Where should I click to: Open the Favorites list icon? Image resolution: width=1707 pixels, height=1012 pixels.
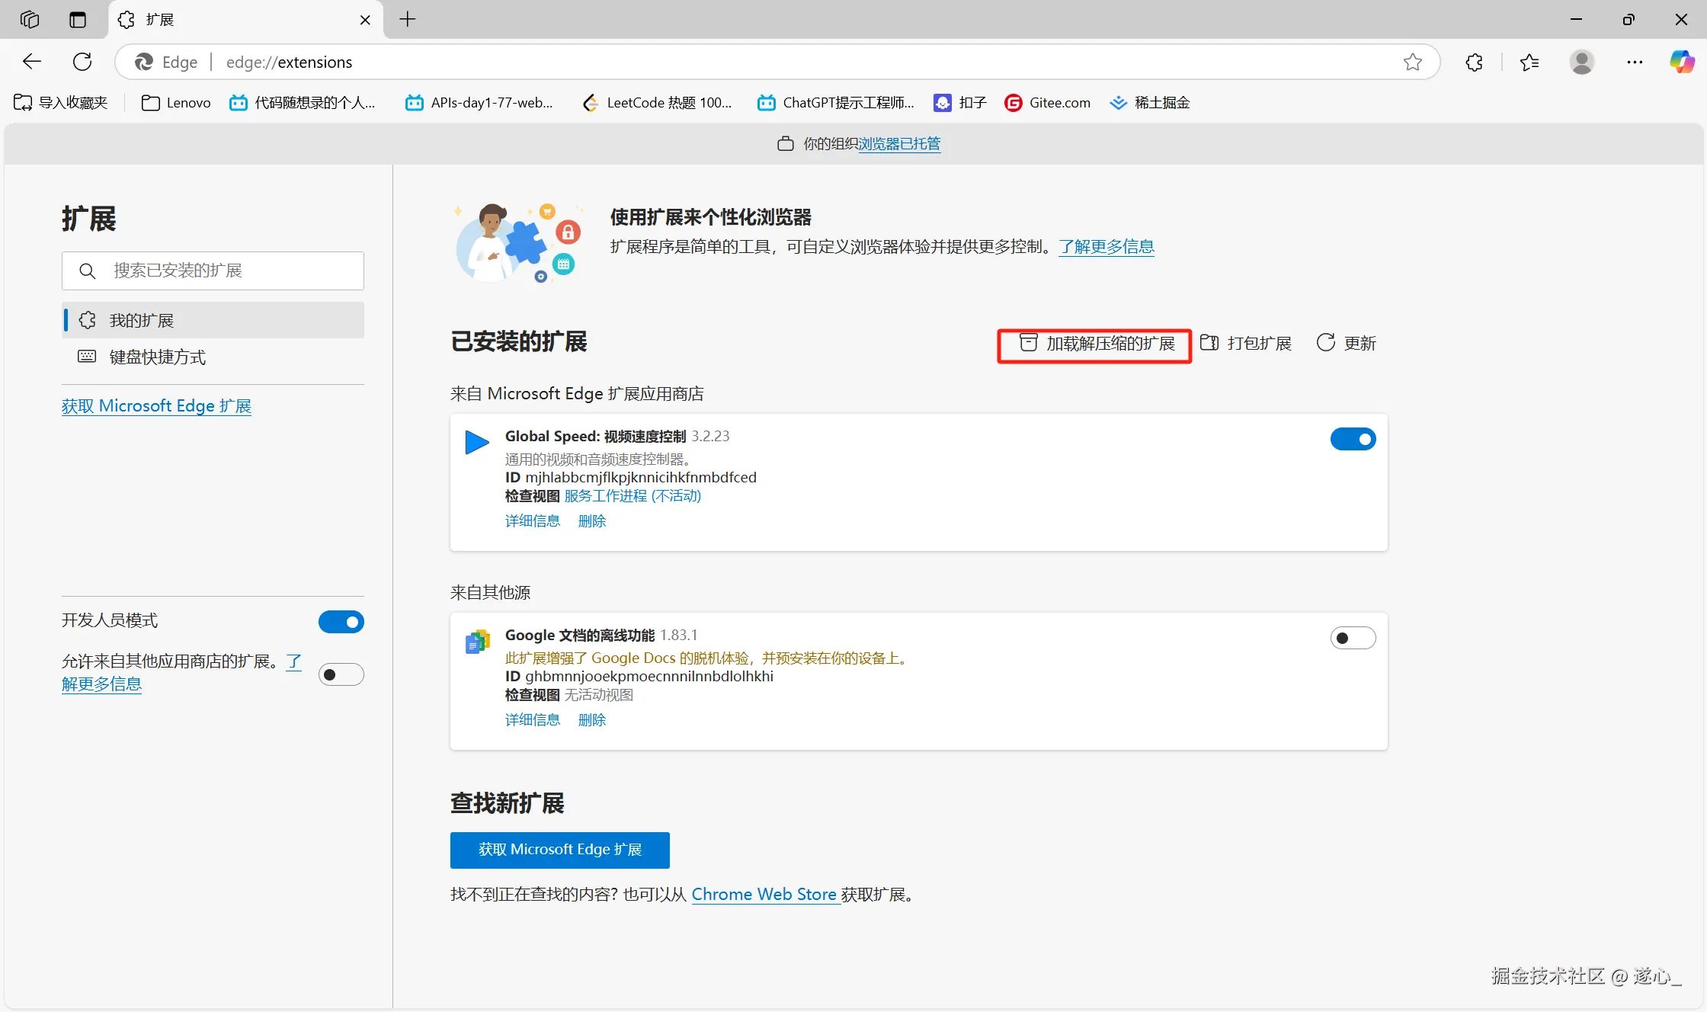coord(1529,62)
